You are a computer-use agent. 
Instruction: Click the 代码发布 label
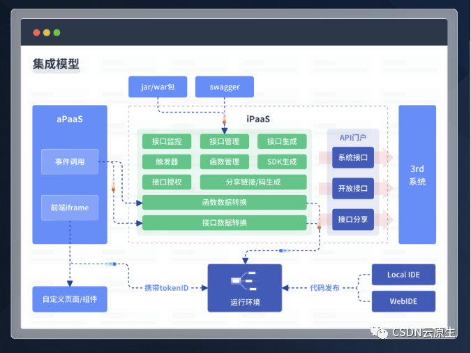click(x=324, y=288)
